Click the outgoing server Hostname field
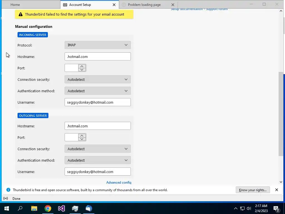This screenshot has height=214, width=285. (98, 126)
